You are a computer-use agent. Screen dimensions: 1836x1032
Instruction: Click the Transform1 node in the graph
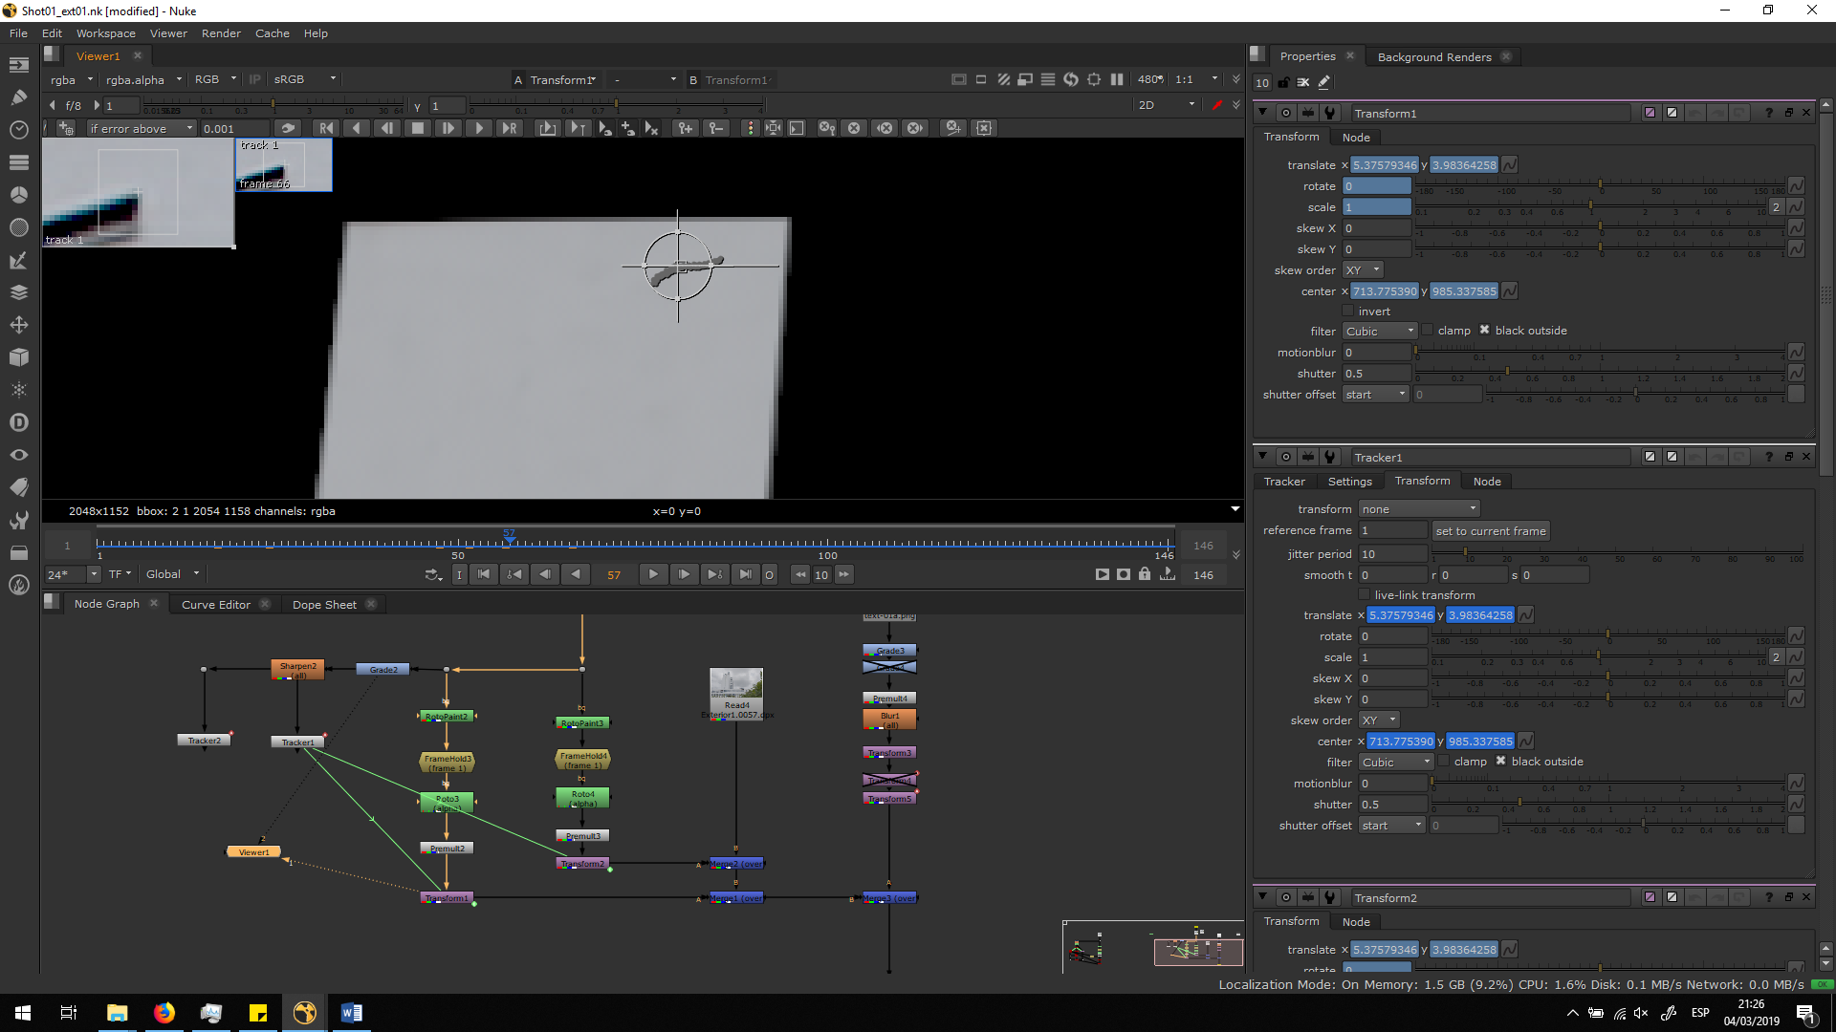[x=447, y=898]
